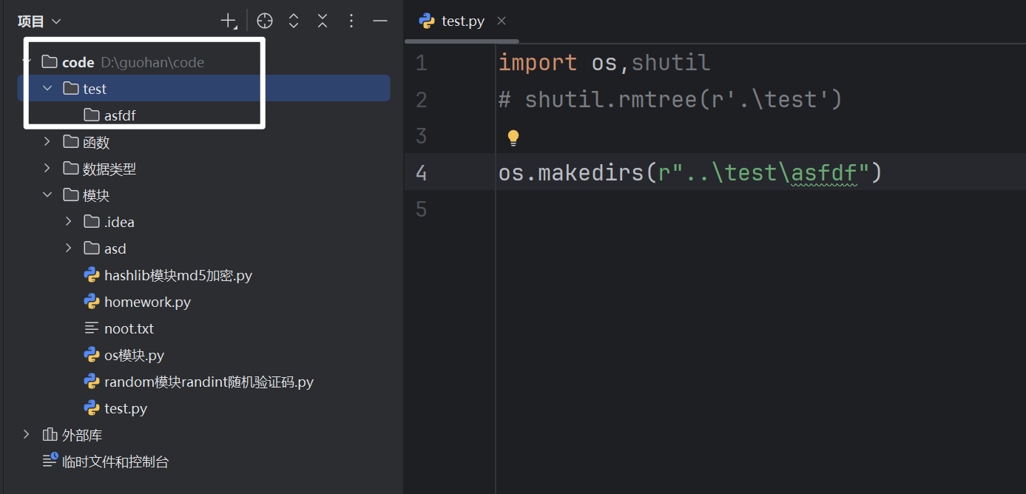Select the 外部库 node

click(x=82, y=435)
